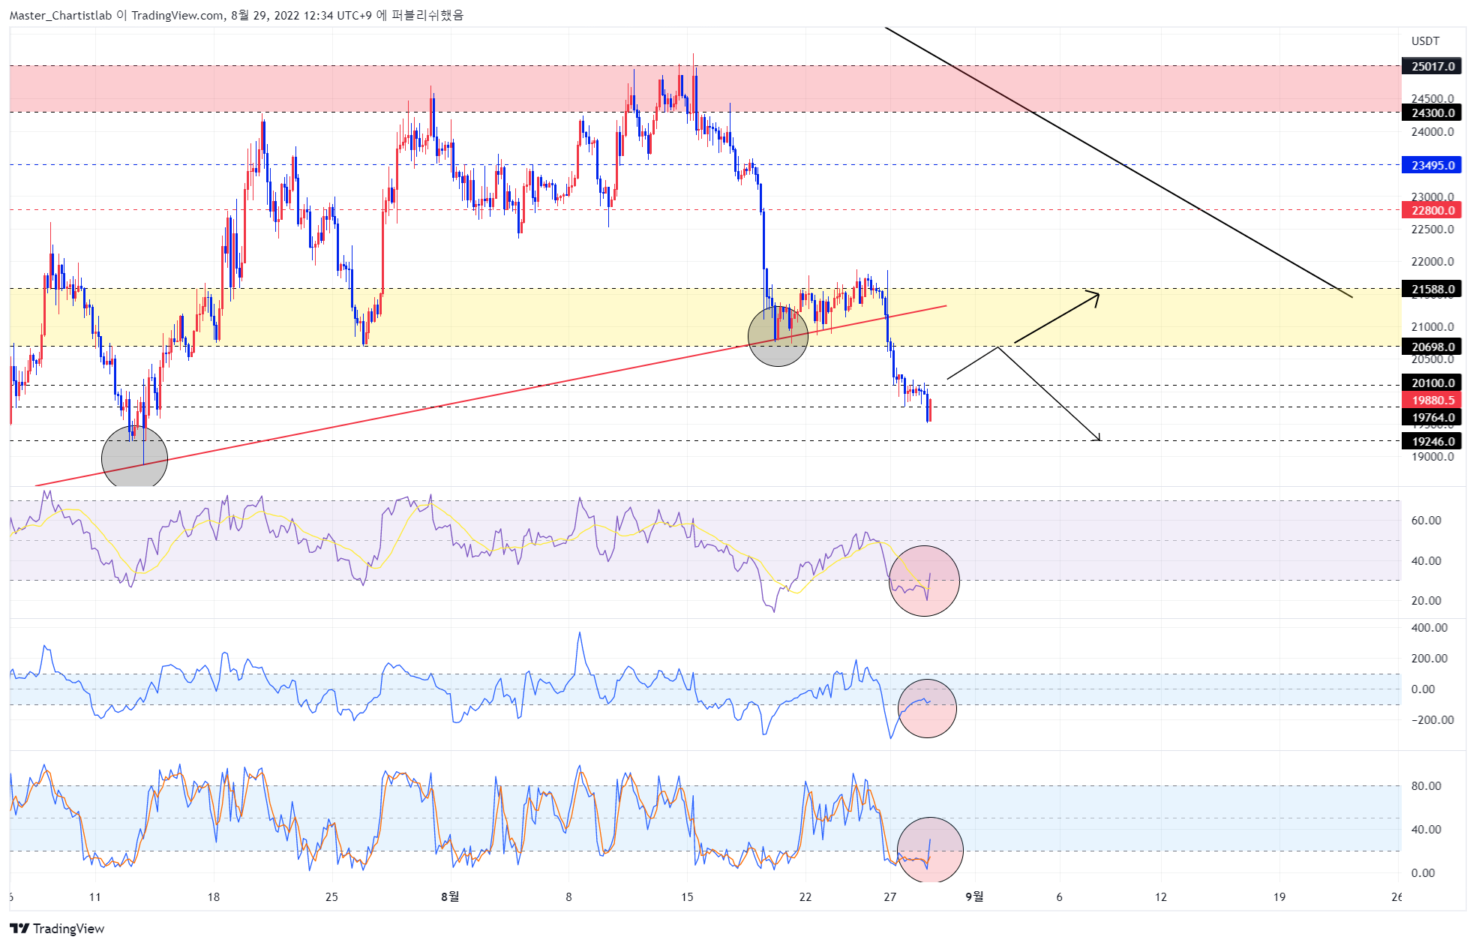Click the 19 date label on time axis
Image resolution: width=1476 pixels, height=946 pixels.
click(1279, 896)
